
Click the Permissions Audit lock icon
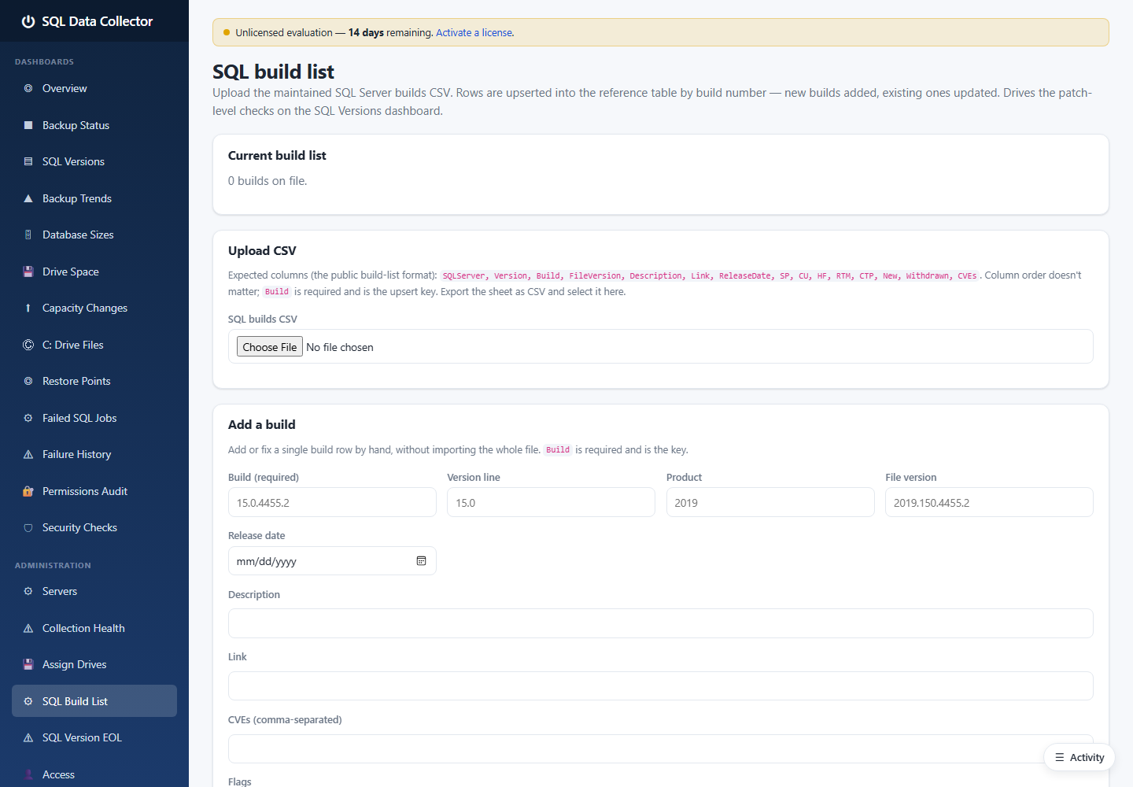click(x=28, y=491)
